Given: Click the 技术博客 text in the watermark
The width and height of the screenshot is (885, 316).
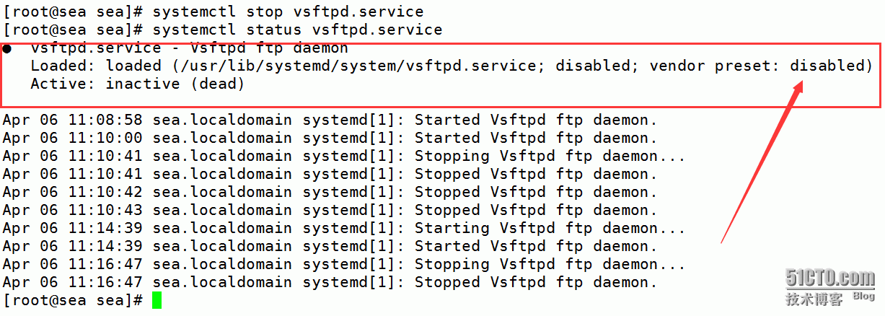Looking at the screenshot, I should coord(814,299).
